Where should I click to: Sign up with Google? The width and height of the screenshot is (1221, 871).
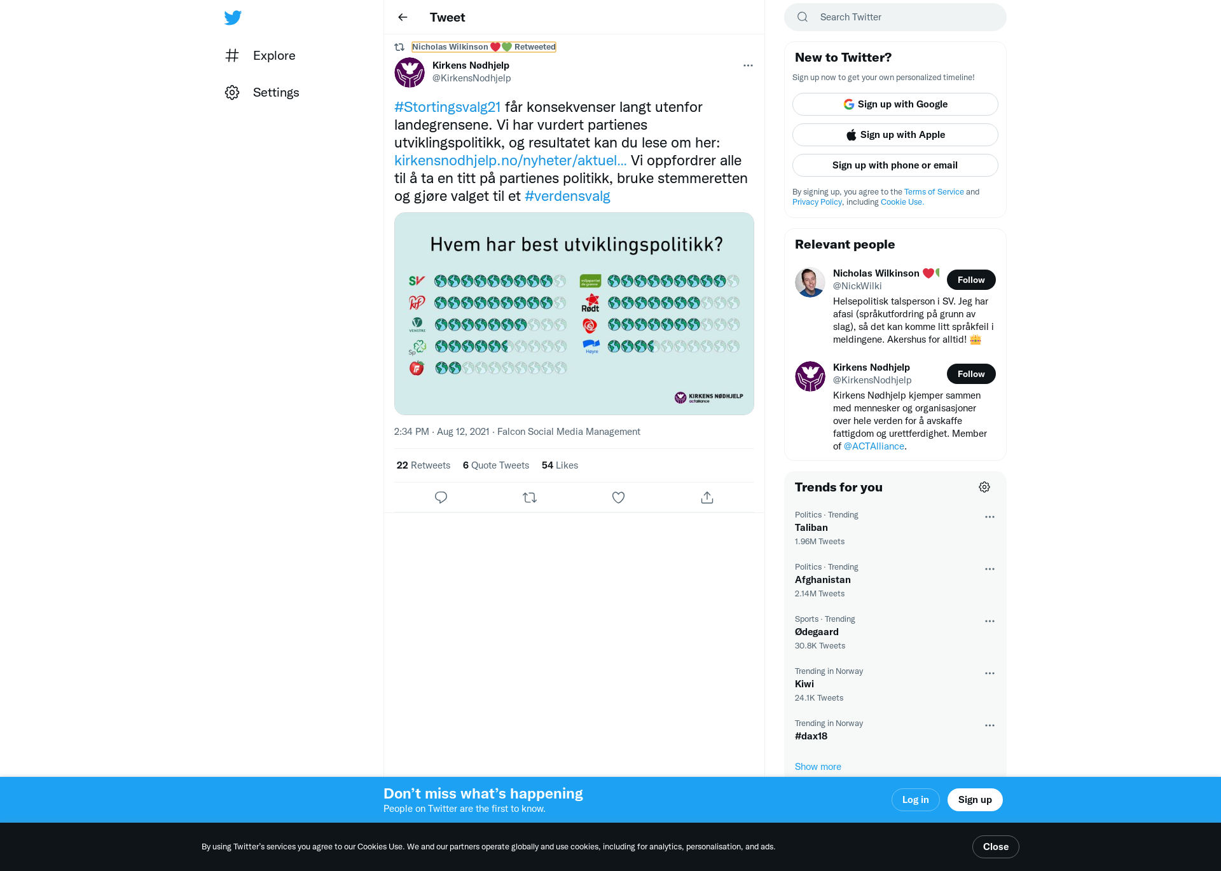(895, 104)
